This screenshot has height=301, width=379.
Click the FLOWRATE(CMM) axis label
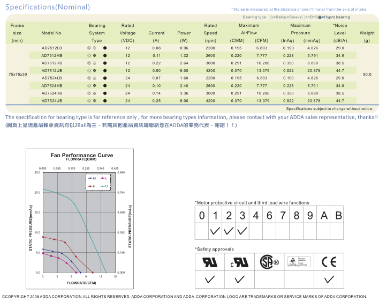pyautogui.click(x=81, y=159)
